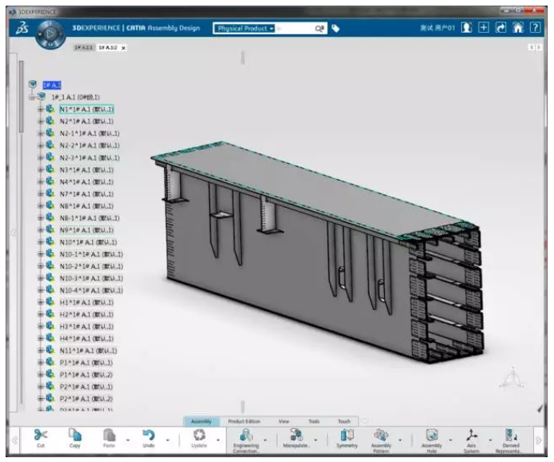Open the Home icon in top bar
Screen dimensions: 554x462
pos(518,27)
